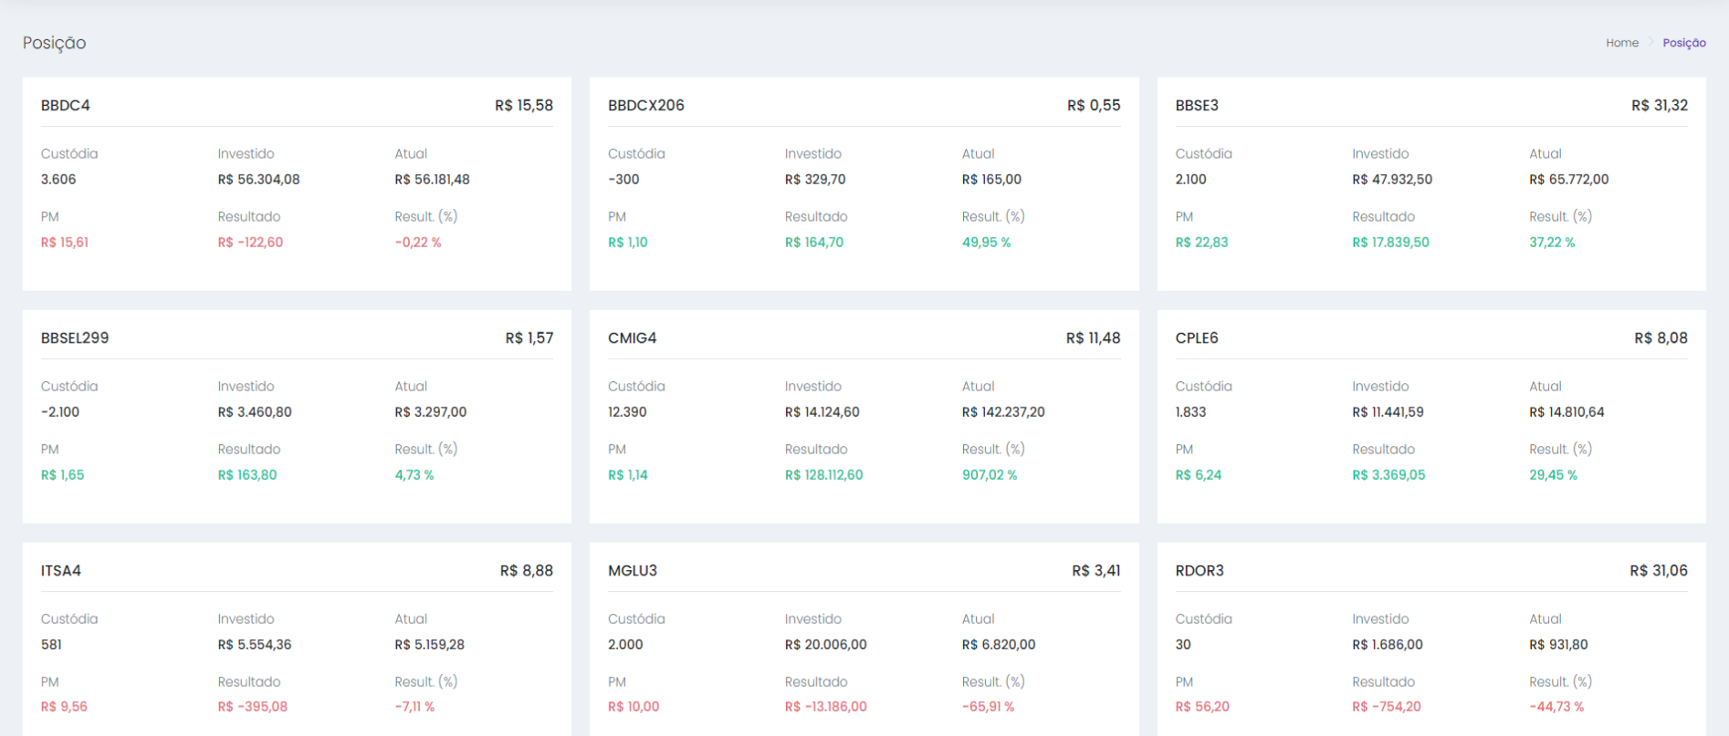Click the Posição page heading
Viewport: 1729px width, 736px height.
pyautogui.click(x=55, y=43)
